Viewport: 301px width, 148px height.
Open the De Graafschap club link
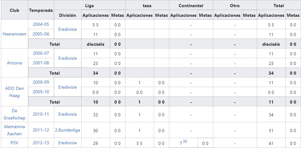tap(14, 114)
